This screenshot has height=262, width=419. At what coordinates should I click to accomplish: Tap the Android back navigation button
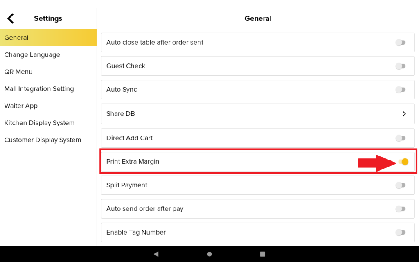156,254
